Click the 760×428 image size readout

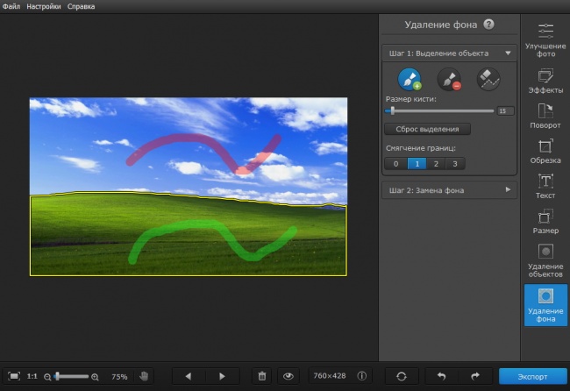click(x=330, y=376)
